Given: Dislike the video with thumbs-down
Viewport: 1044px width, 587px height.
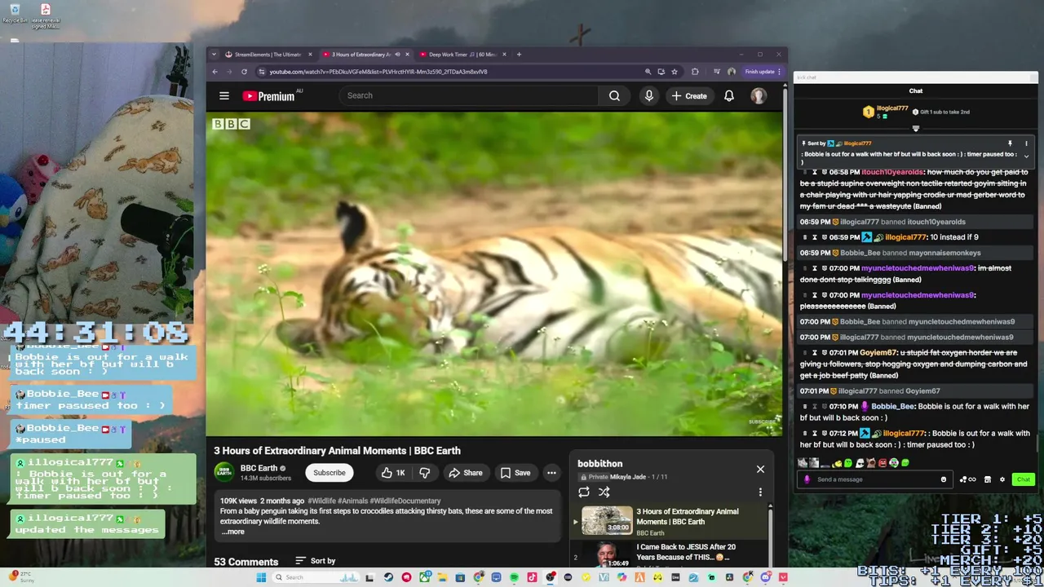Looking at the screenshot, I should pos(424,473).
